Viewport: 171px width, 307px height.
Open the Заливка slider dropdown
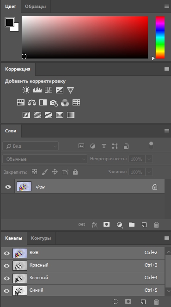coord(149,172)
